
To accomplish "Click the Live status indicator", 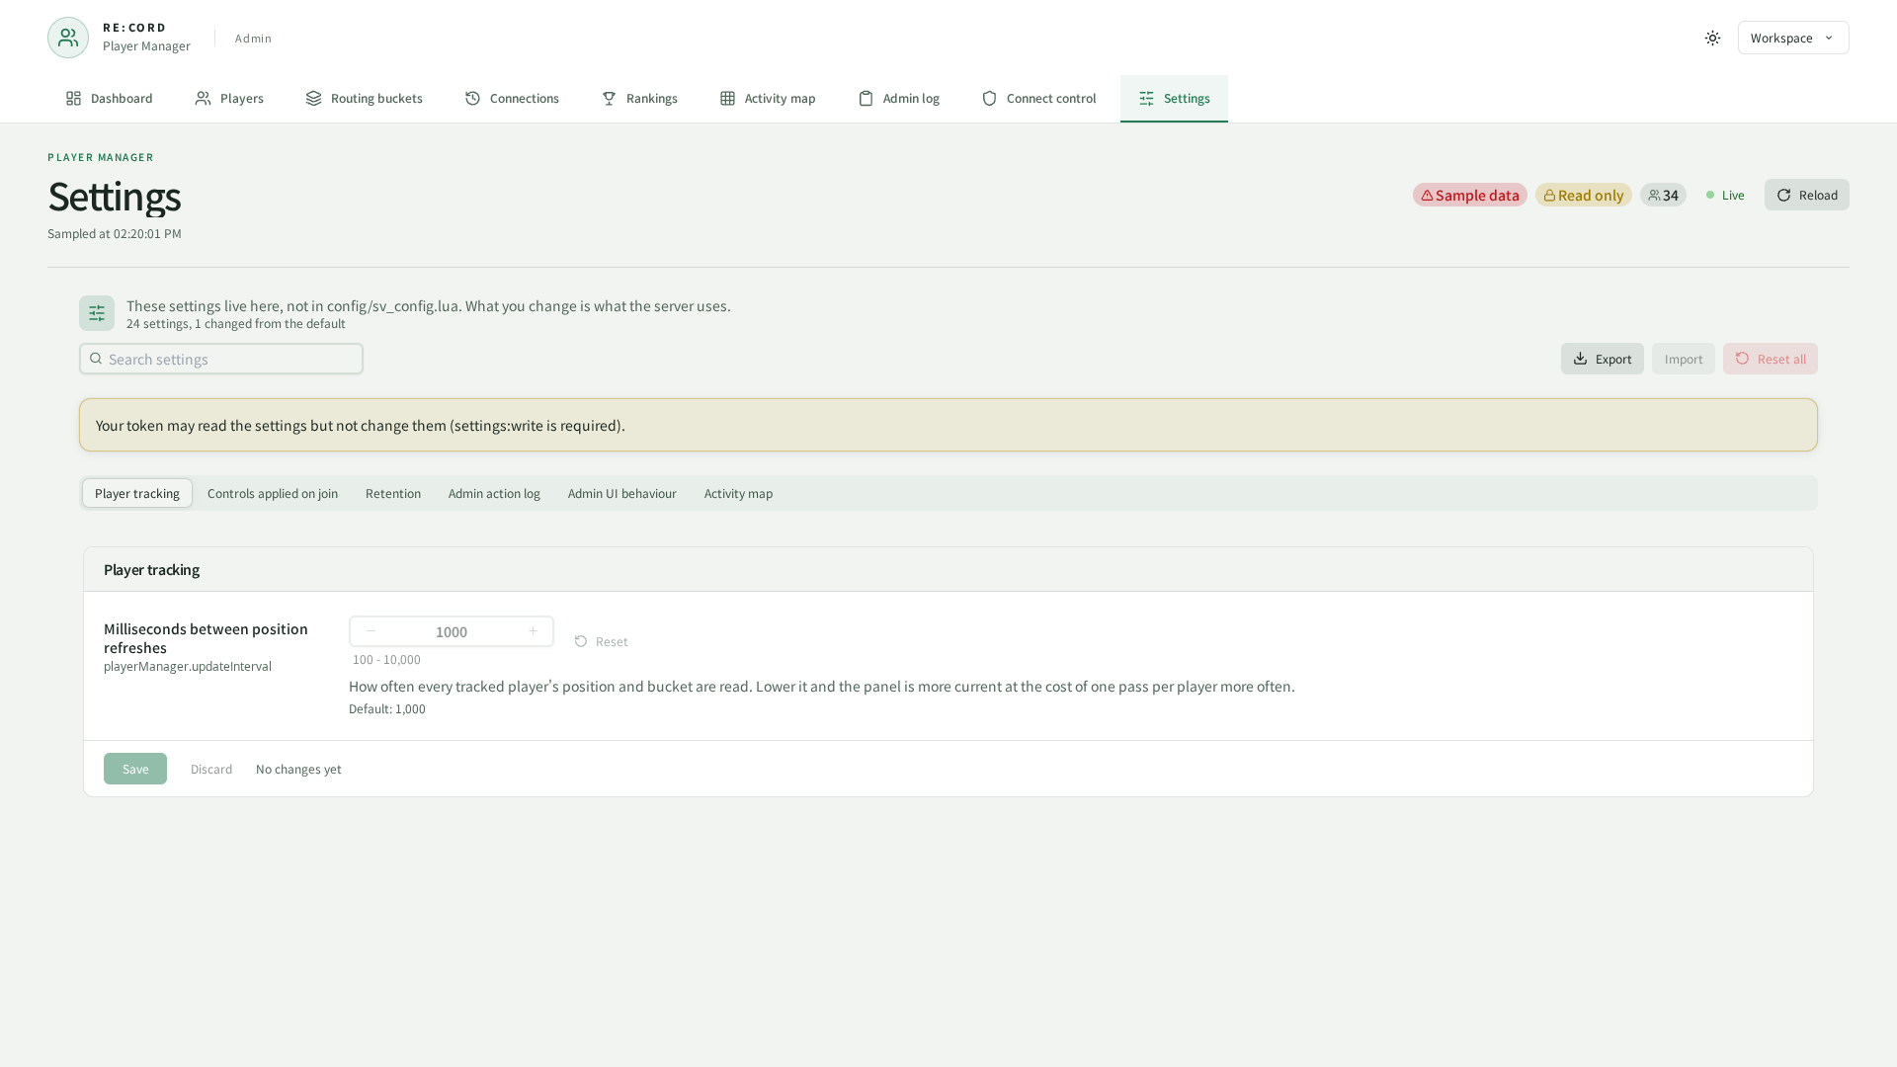I will [1725, 195].
